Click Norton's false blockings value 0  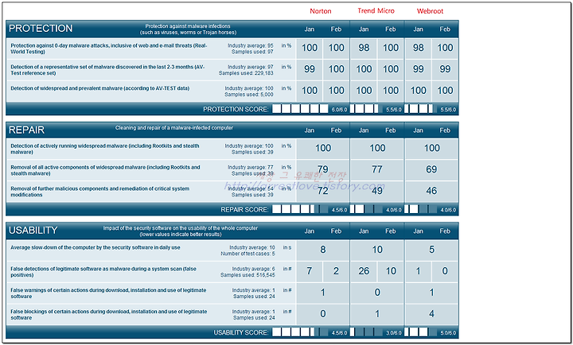tap(322, 314)
